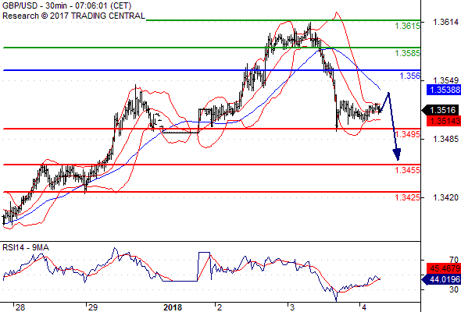Click the red 1.35143 price tag

click(x=444, y=121)
